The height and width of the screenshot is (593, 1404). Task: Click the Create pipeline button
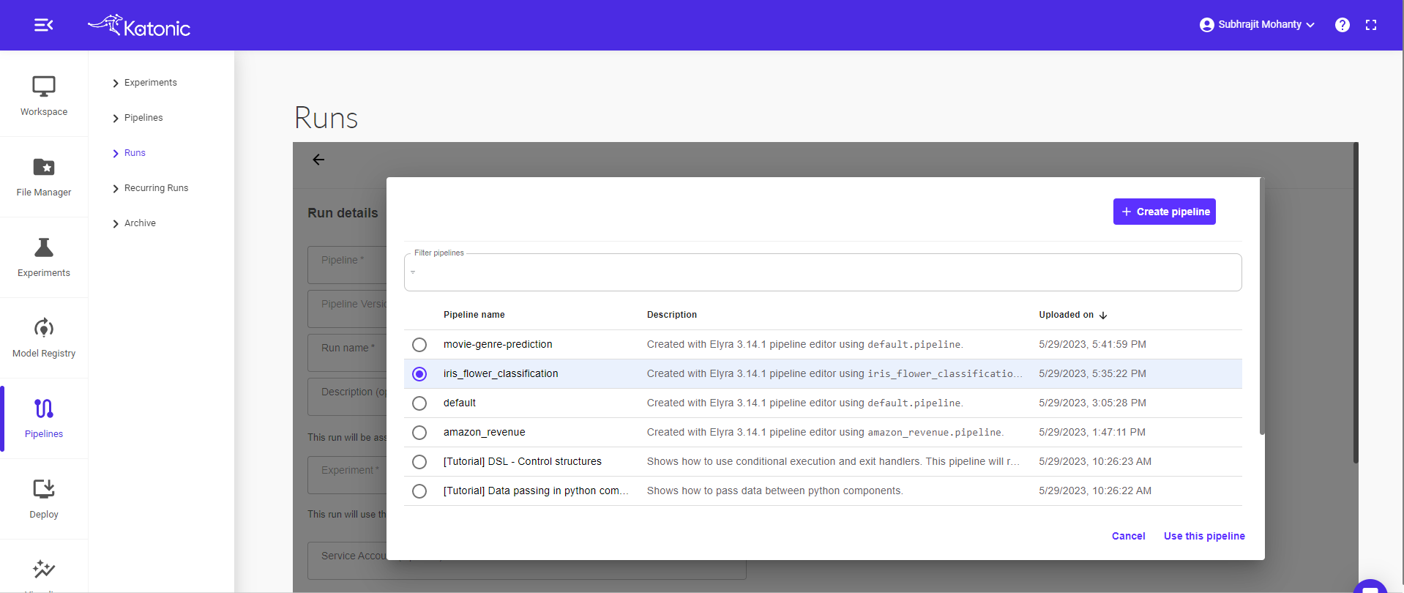coord(1165,212)
